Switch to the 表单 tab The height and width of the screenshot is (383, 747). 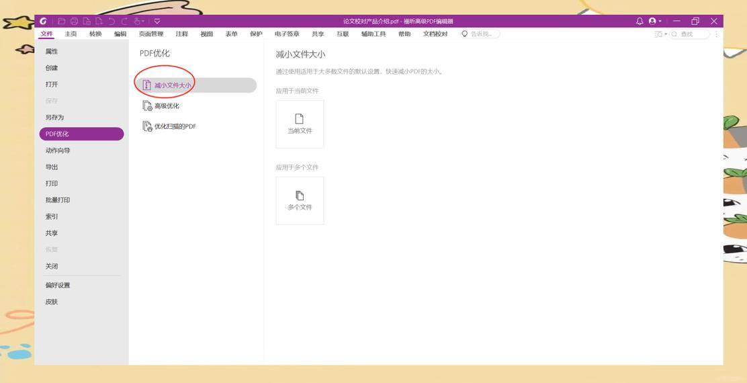pos(232,34)
